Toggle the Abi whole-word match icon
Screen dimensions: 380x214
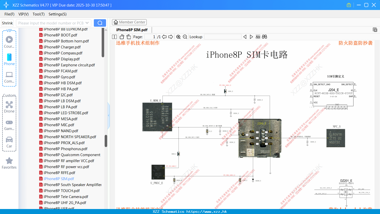point(258,37)
